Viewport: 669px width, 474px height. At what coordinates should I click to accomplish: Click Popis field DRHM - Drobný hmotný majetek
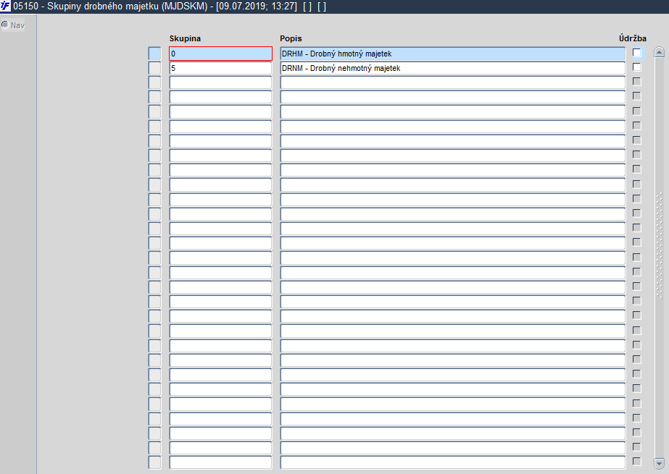tap(453, 54)
